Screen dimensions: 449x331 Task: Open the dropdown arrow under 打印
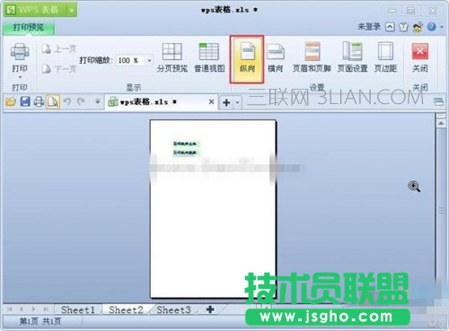(20, 77)
